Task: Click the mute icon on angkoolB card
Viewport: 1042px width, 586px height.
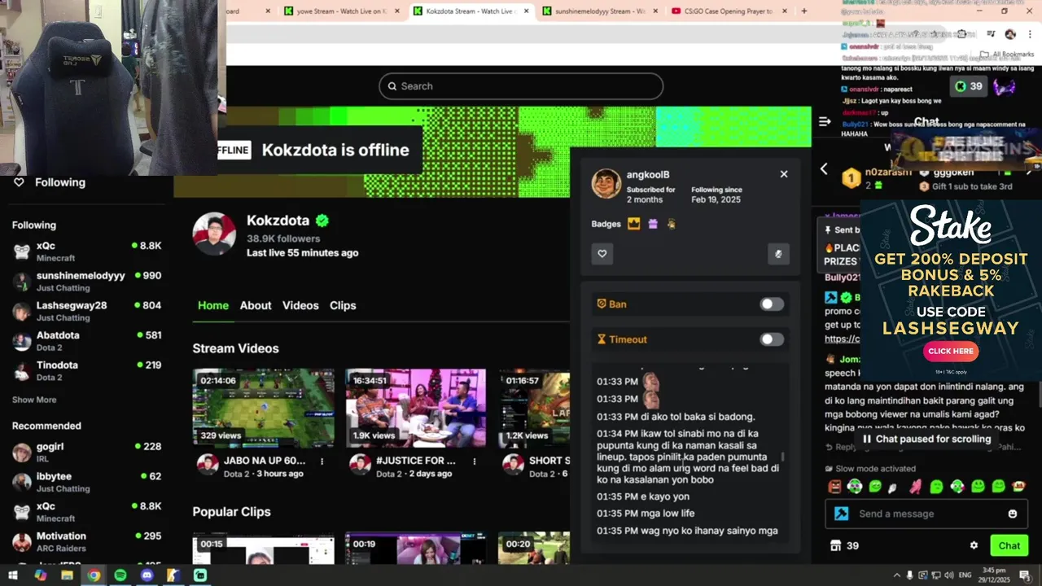Action: tap(778, 254)
